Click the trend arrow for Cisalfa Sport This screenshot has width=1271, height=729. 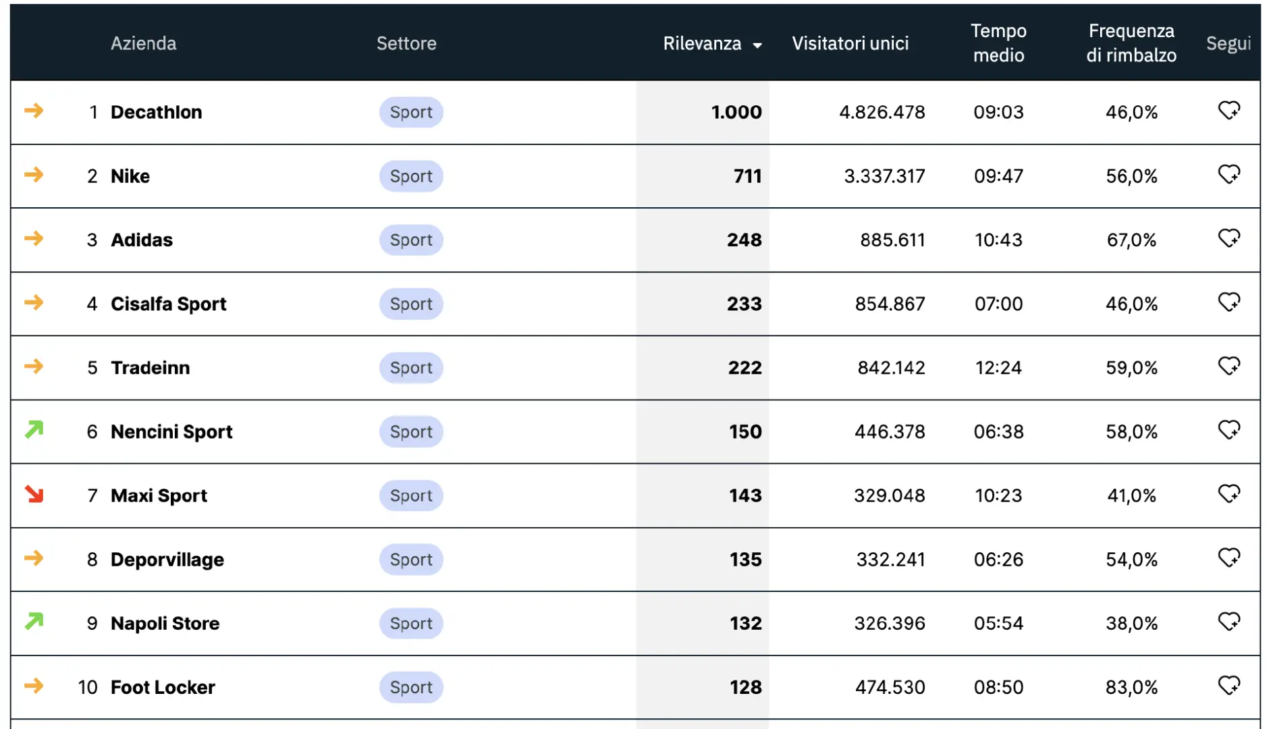tap(34, 302)
